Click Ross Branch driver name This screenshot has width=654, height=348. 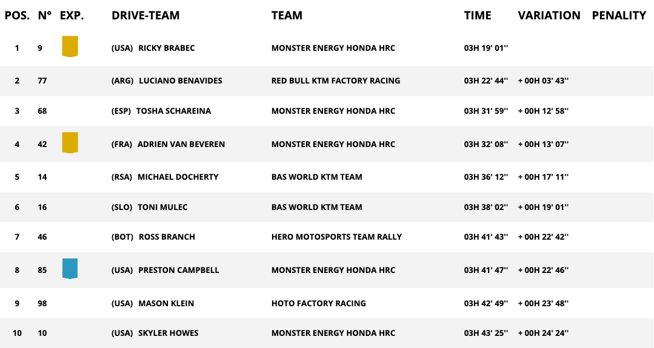pyautogui.click(x=167, y=237)
